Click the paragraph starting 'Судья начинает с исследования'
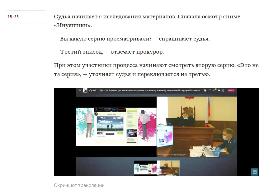This screenshot has width=273, height=195. (147, 21)
